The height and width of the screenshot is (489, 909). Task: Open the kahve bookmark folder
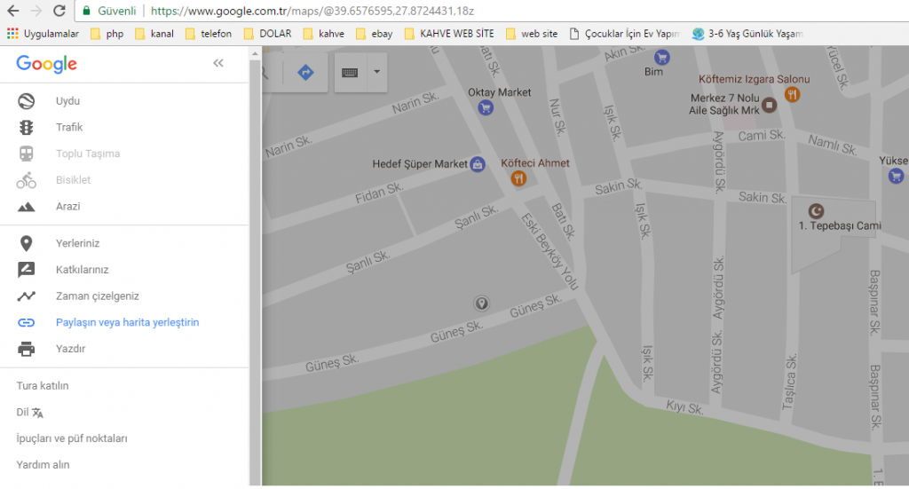tap(323, 34)
